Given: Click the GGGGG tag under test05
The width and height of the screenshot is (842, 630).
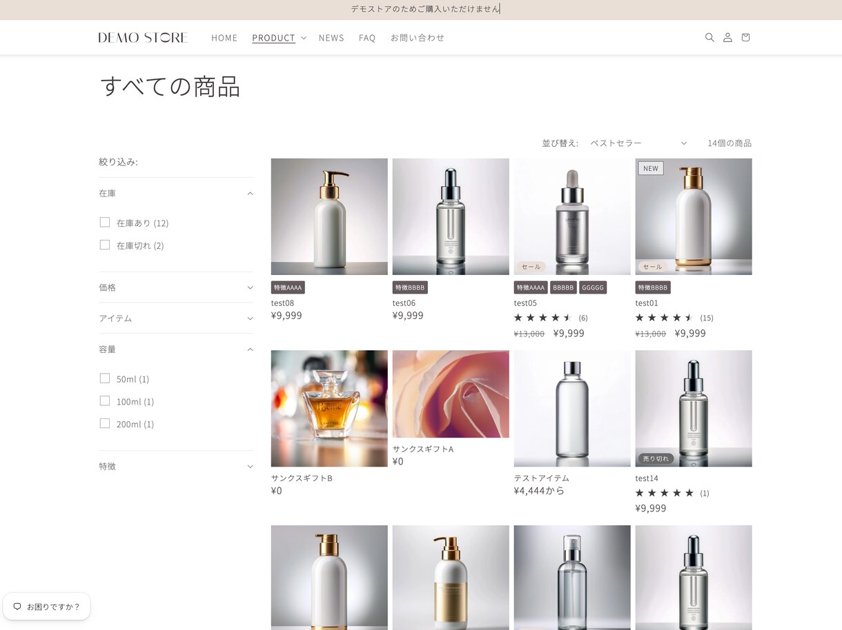Looking at the screenshot, I should pos(593,287).
